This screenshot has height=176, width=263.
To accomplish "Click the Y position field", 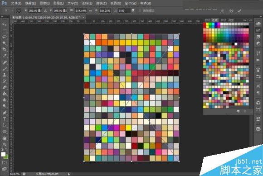I will (60, 11).
